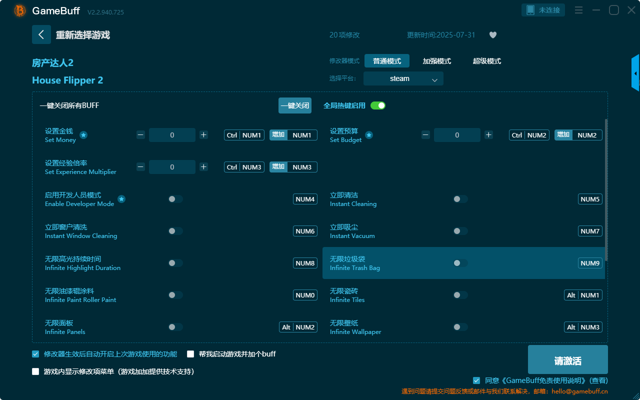640x400 pixels.
Task: Enable the Developer Mode toggle
Action: [x=175, y=199]
